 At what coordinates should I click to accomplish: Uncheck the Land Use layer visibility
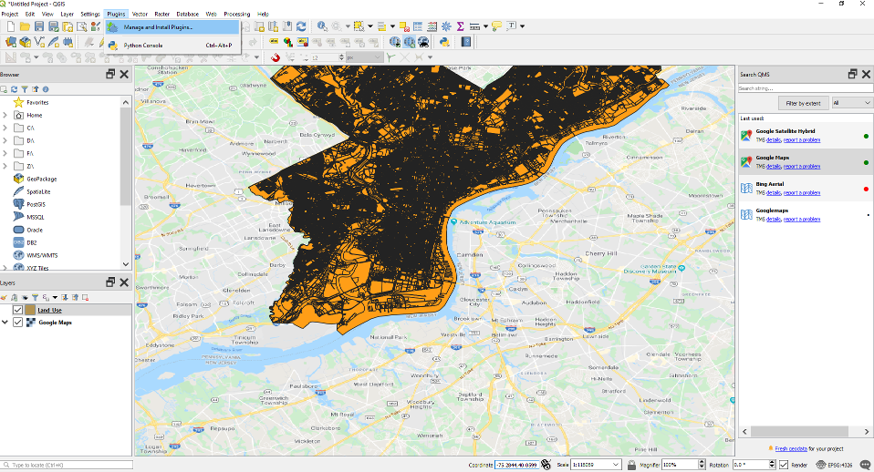17,310
